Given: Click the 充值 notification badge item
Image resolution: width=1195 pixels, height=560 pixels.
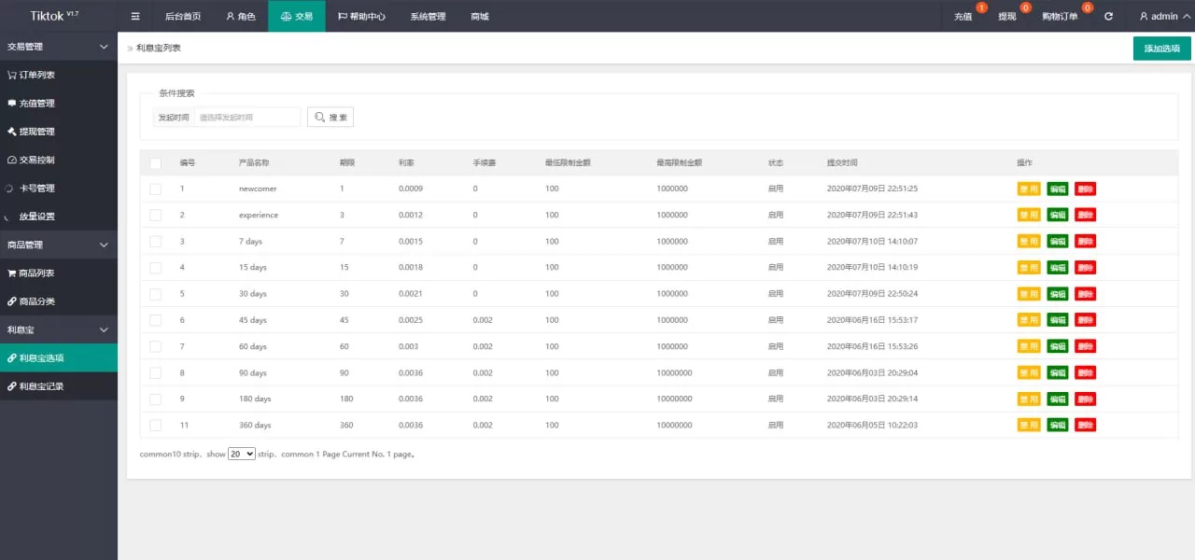Looking at the screenshot, I should [964, 16].
